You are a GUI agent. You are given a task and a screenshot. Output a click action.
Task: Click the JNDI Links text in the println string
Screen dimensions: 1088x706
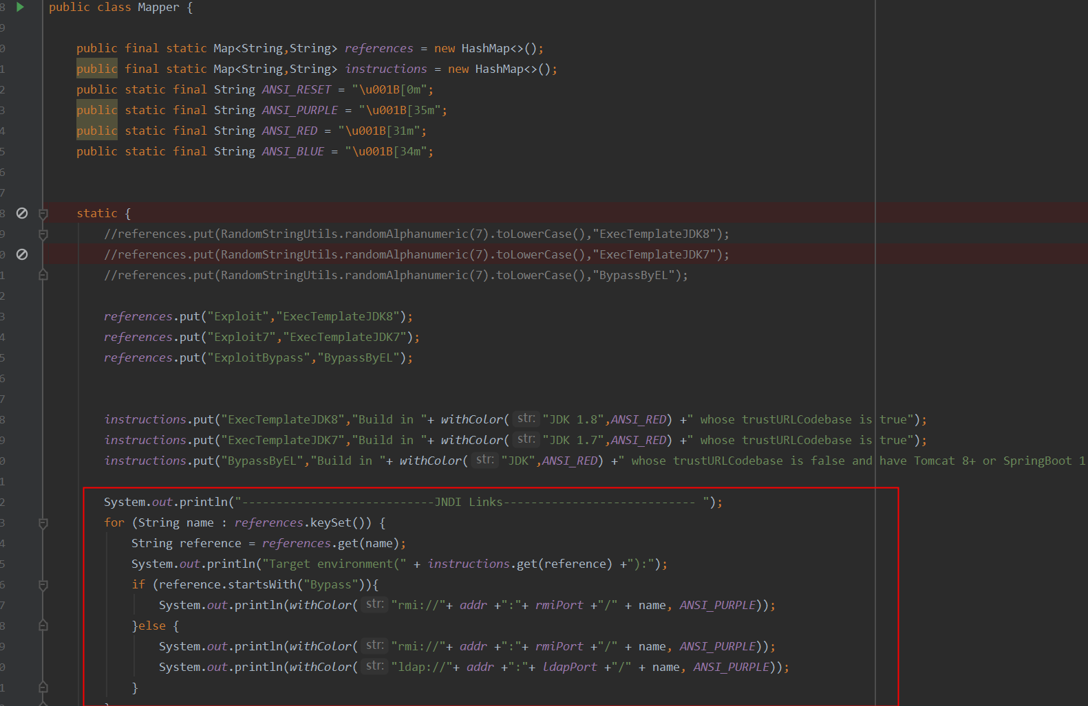[469, 503]
